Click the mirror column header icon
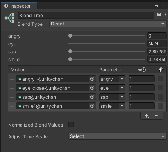168x152 pixels. tap(161, 69)
